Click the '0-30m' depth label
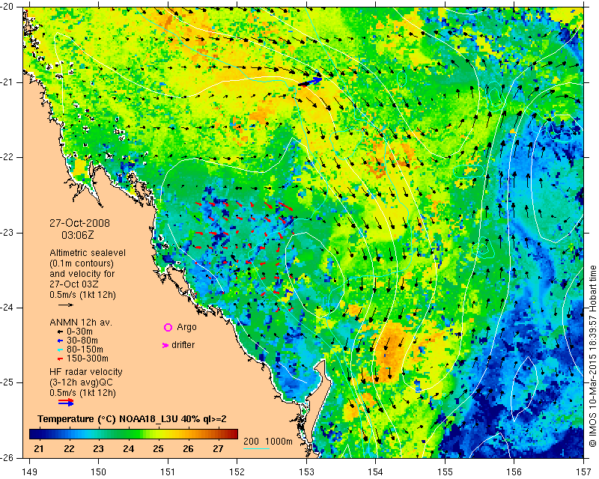Image resolution: width=599 pixels, height=479 pixels. click(x=79, y=332)
